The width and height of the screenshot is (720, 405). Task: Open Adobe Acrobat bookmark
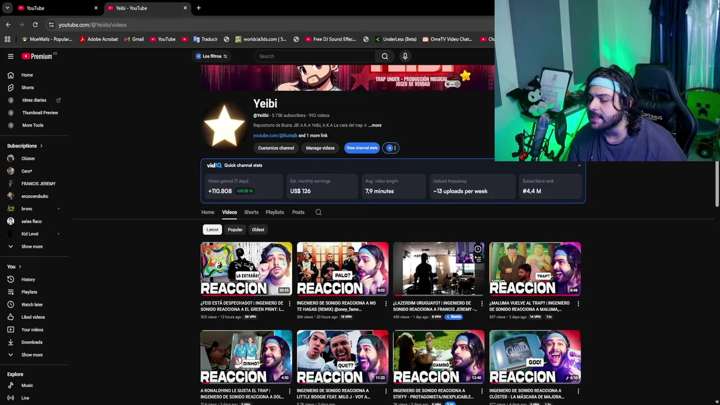98,39
